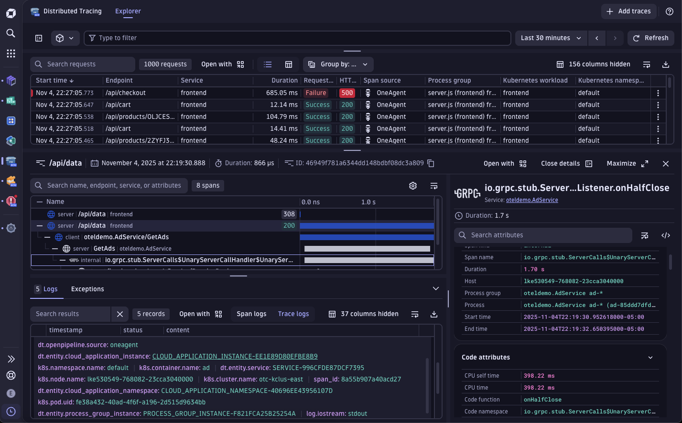682x423 pixels.
Task: Toggle to Span logs
Action: click(x=251, y=314)
